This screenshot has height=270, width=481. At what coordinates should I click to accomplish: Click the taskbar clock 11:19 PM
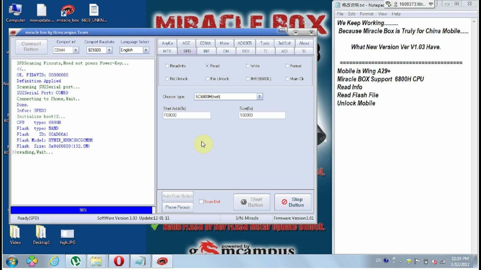[x=460, y=261]
